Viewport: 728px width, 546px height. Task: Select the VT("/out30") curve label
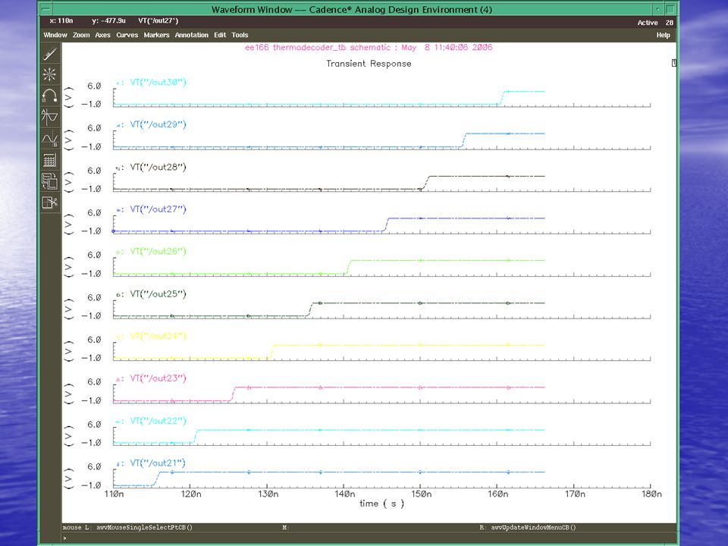click(158, 82)
